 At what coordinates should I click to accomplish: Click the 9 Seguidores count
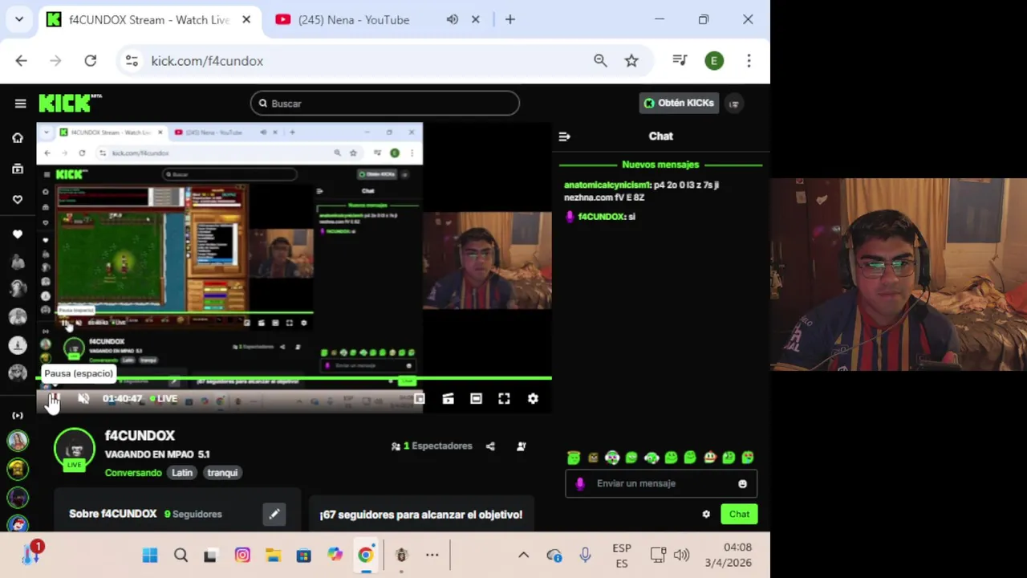point(193,515)
